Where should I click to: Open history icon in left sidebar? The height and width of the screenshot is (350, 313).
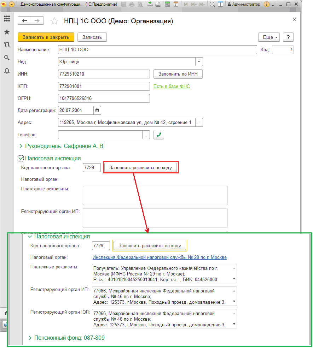[7, 45]
